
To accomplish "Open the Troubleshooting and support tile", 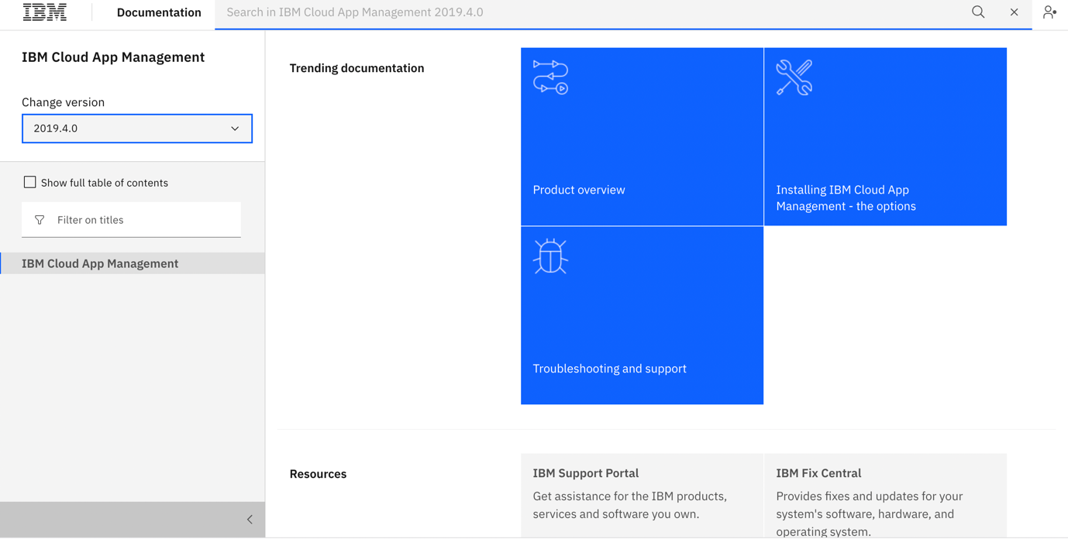I will tap(642, 315).
